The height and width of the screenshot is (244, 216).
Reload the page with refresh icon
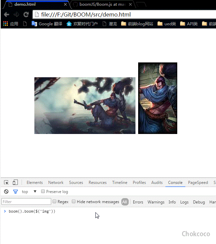26,15
